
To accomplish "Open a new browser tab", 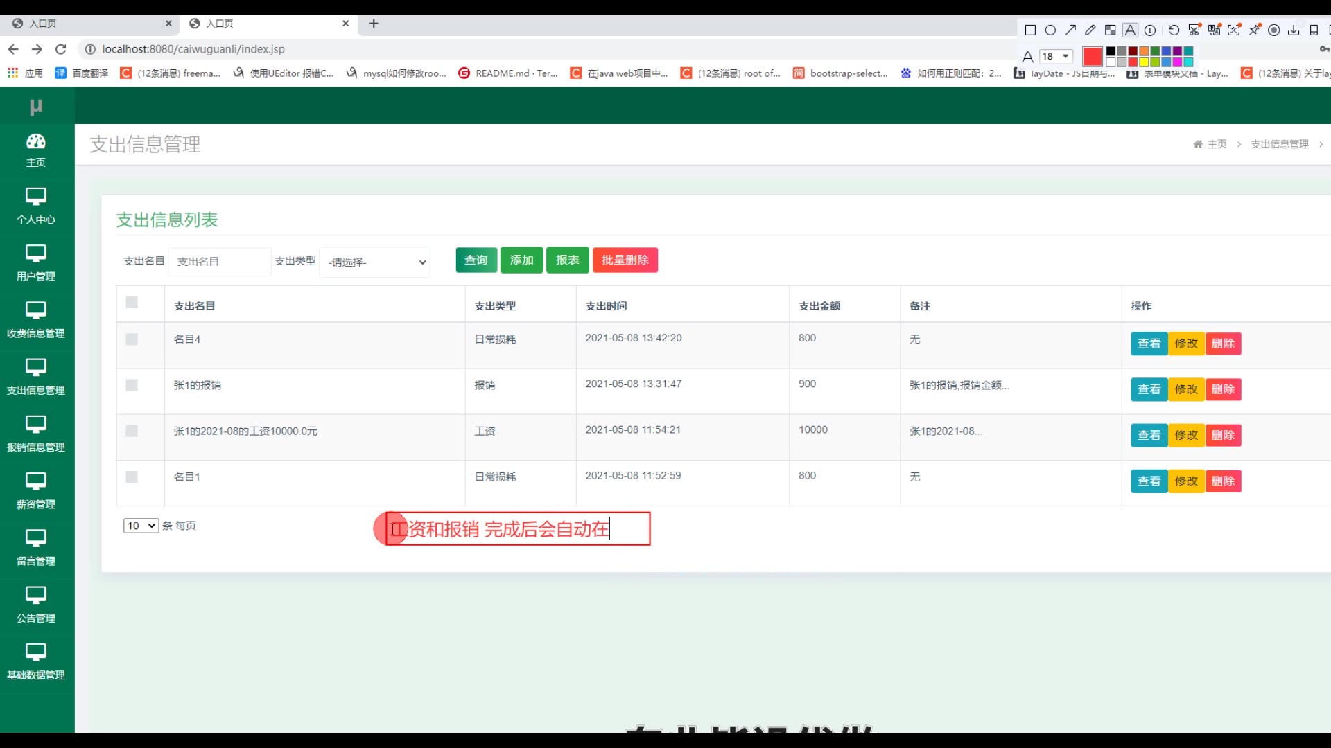I will [x=374, y=24].
